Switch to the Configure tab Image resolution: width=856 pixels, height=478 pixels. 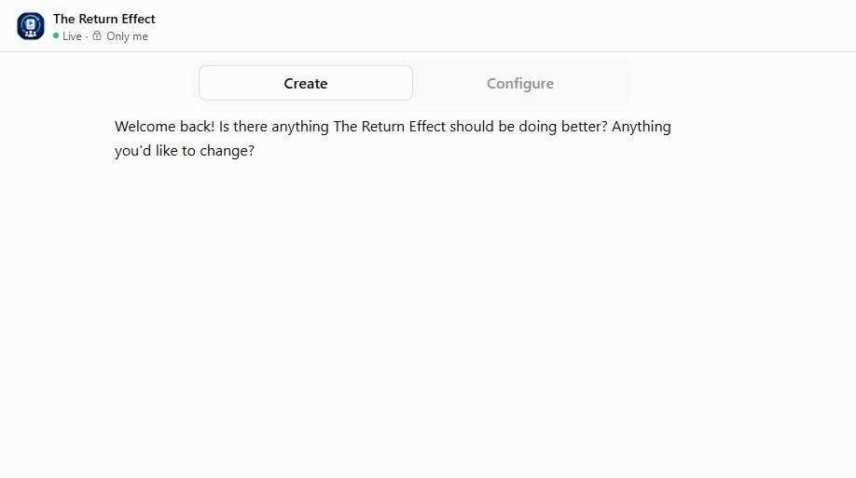click(520, 83)
